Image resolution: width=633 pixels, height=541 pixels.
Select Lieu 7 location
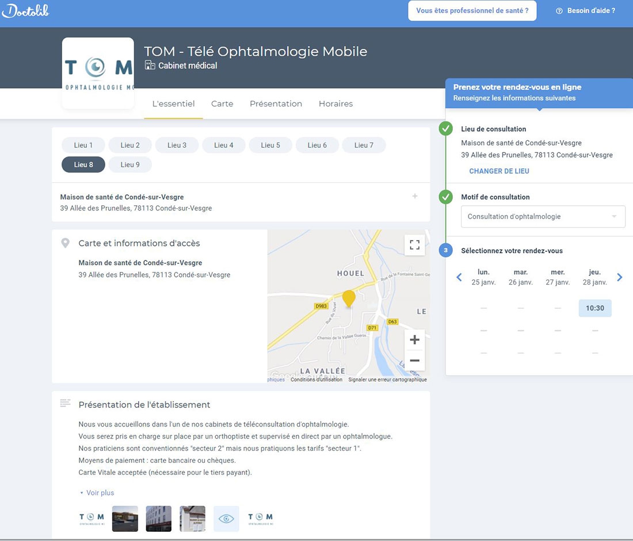364,145
